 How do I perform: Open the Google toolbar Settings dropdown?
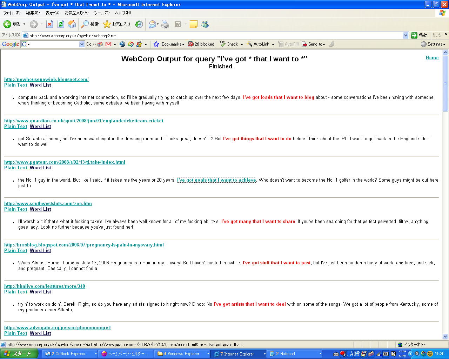[434, 44]
